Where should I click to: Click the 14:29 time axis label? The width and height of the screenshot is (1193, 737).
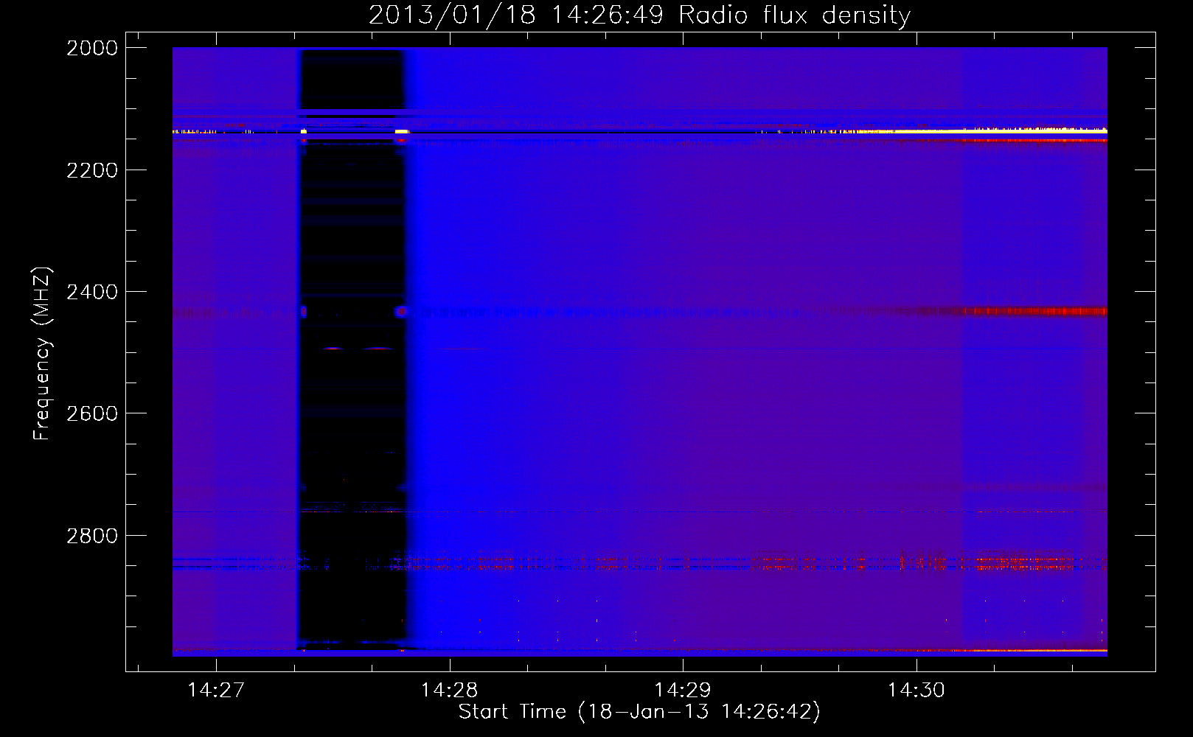tap(683, 690)
